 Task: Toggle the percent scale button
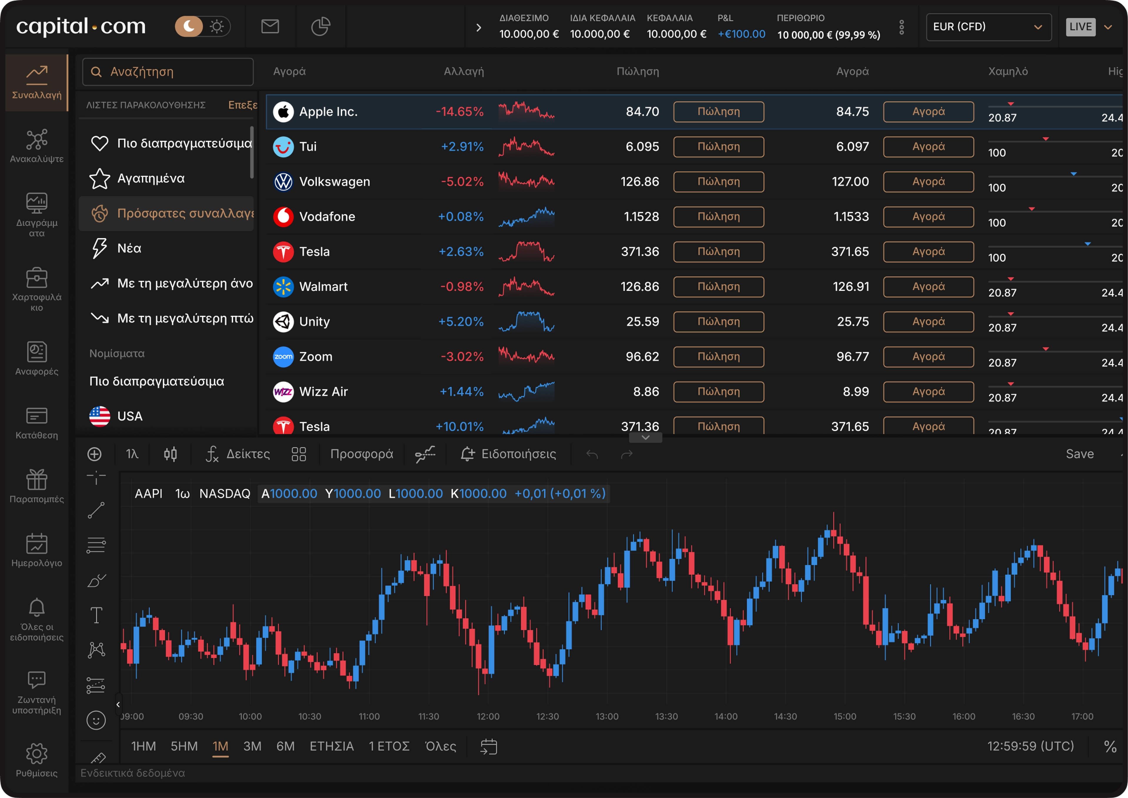pyautogui.click(x=1110, y=746)
